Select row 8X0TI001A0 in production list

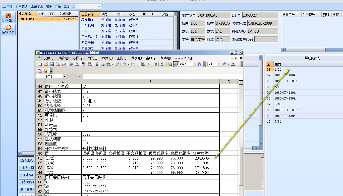point(48,19)
